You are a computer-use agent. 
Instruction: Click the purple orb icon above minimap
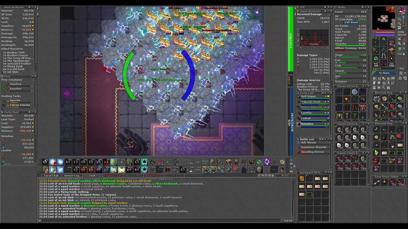coord(402,10)
